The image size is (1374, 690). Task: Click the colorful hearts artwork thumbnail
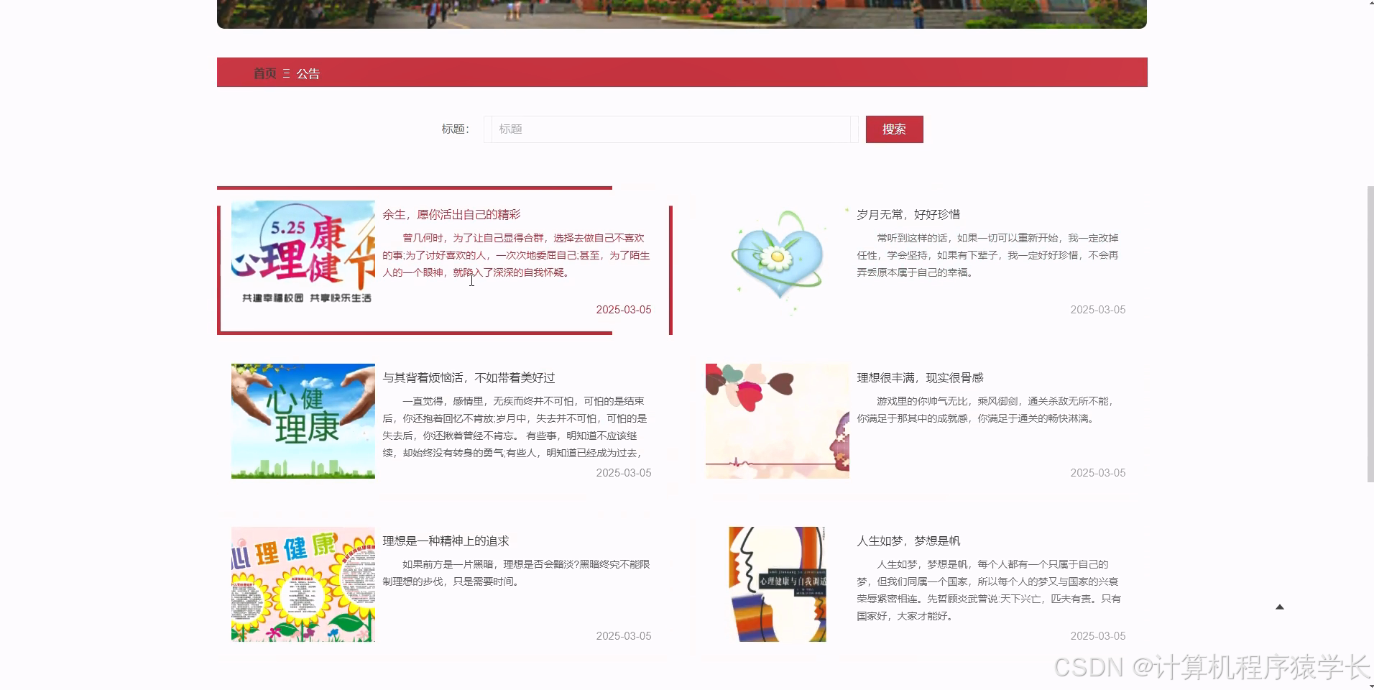(776, 420)
